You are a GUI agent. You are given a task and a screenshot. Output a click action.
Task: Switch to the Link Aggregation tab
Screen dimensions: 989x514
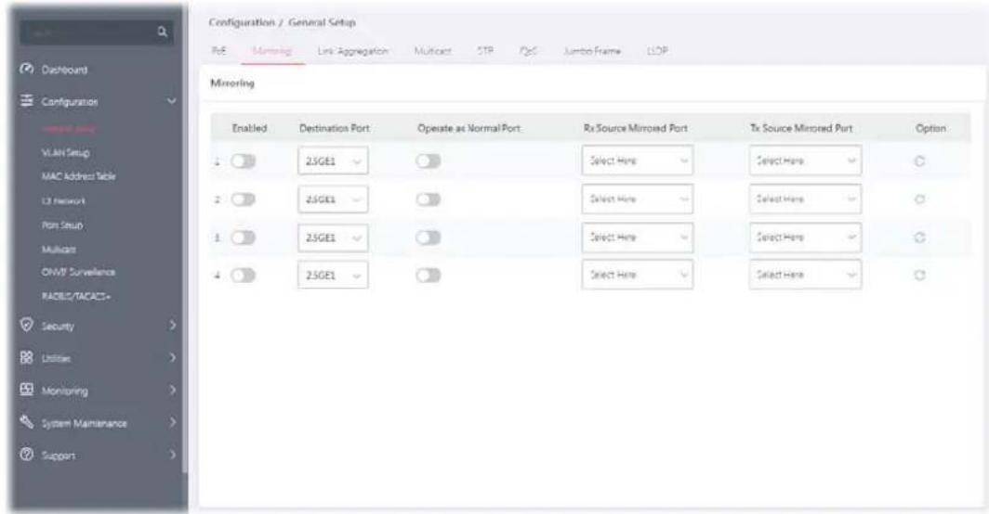coord(352,51)
